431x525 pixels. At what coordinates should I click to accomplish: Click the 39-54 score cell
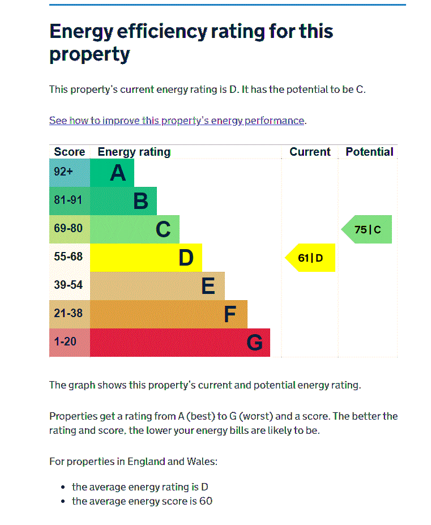click(x=70, y=286)
